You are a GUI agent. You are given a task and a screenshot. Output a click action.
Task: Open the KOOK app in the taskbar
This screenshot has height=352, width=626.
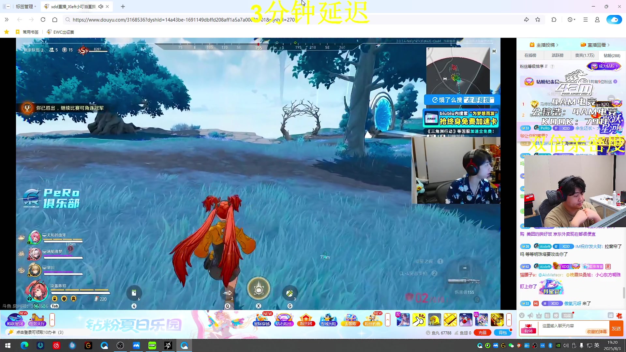(152, 345)
